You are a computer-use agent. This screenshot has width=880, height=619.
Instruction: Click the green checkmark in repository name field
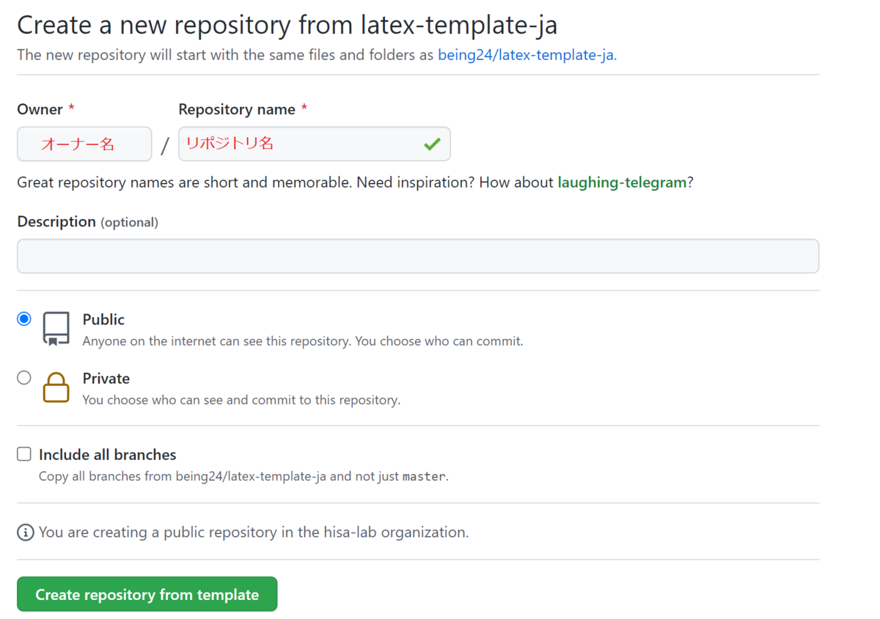point(432,144)
